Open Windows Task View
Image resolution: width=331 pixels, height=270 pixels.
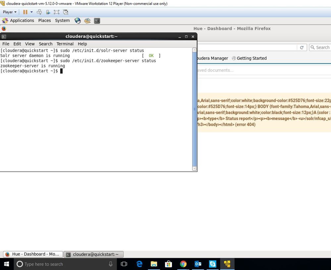click(x=124, y=264)
